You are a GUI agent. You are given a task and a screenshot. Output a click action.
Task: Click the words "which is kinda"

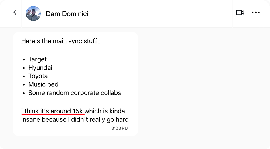(x=105, y=111)
